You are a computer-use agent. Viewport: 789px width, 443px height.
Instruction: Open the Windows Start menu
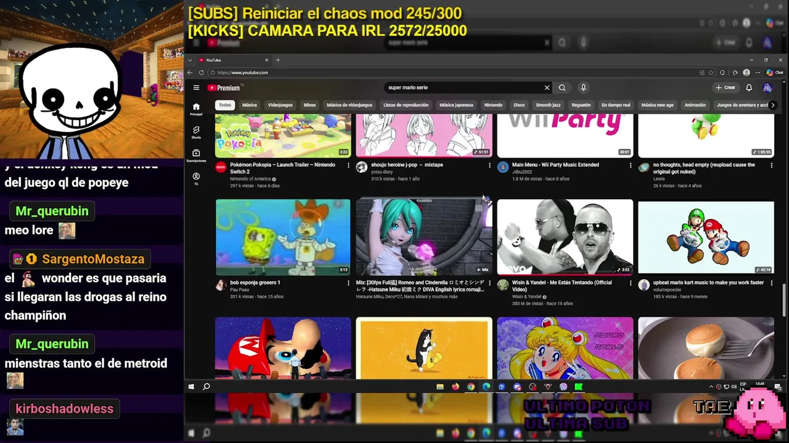(191, 387)
